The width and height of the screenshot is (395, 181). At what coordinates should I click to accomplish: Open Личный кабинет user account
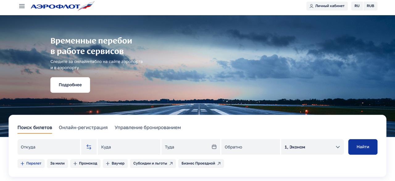pos(327,6)
